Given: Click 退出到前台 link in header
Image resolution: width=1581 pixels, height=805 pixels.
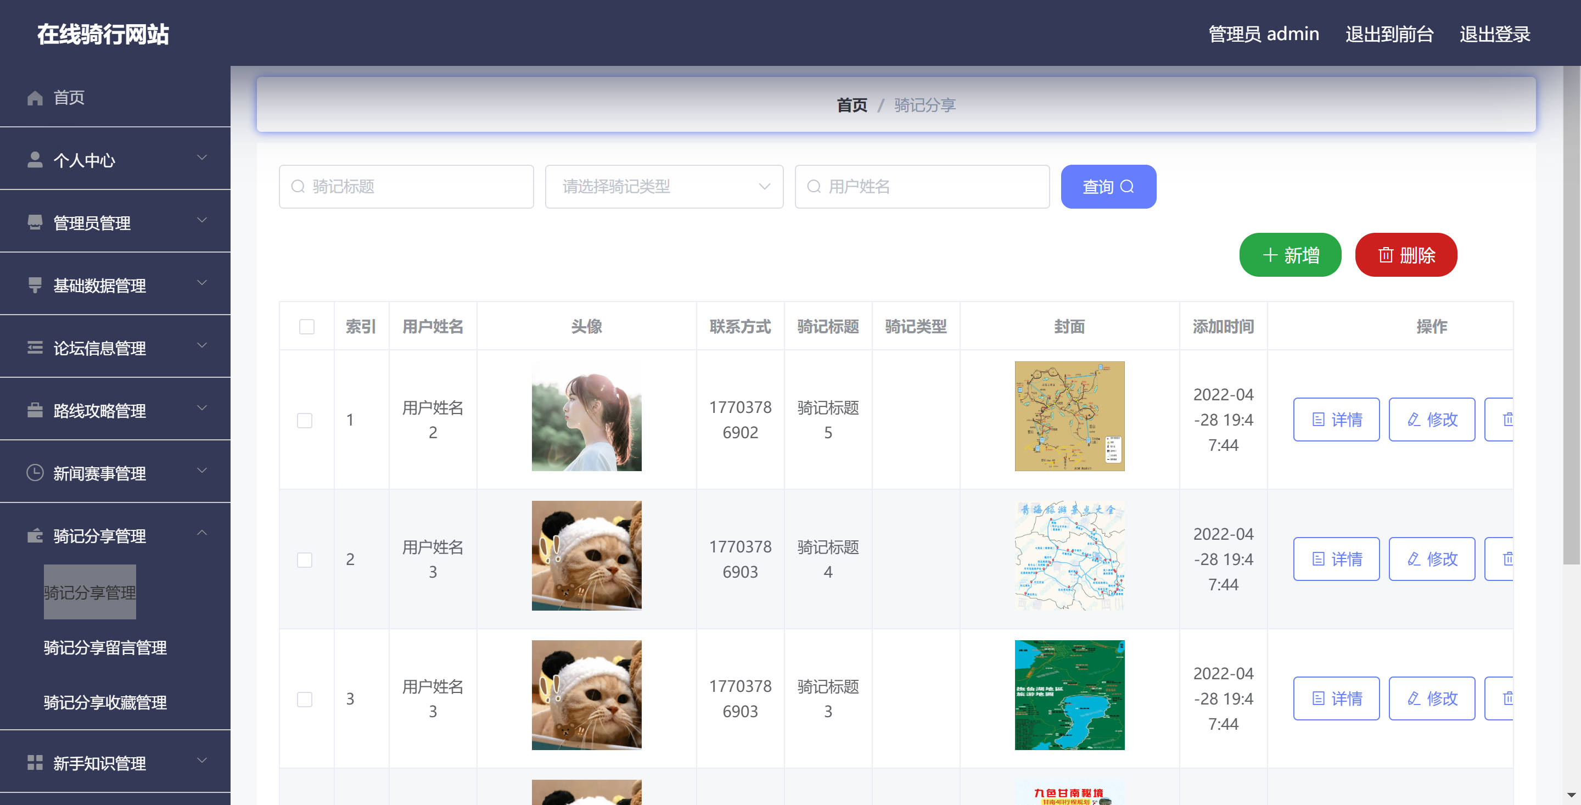Looking at the screenshot, I should (x=1389, y=34).
